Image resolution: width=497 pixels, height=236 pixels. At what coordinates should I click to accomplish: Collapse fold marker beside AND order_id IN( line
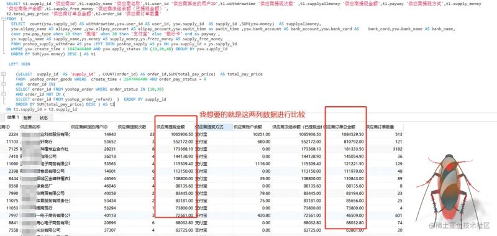3,84
